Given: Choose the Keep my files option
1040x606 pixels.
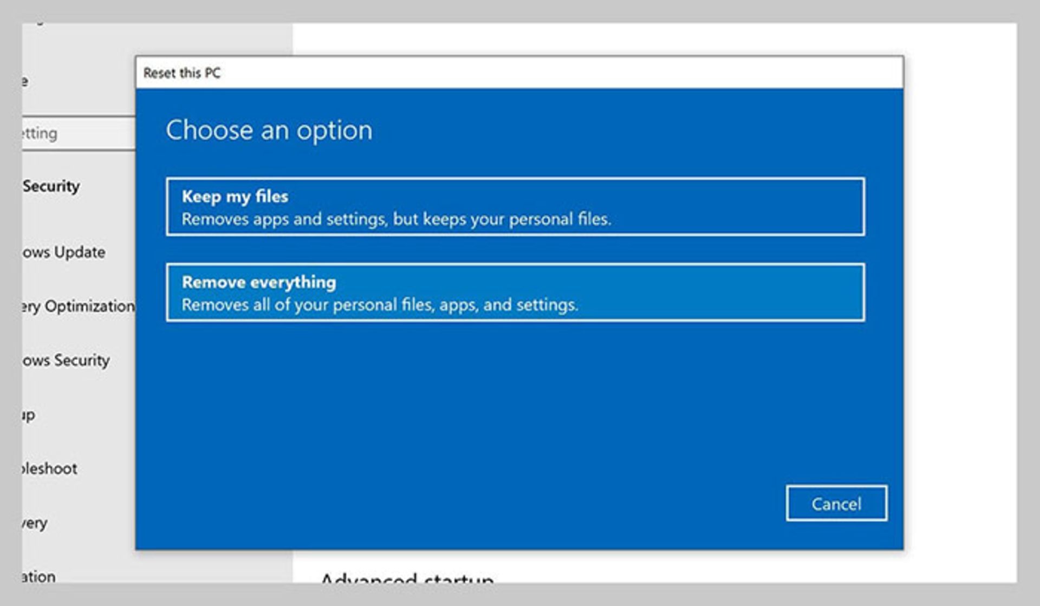Looking at the screenshot, I should click(515, 207).
